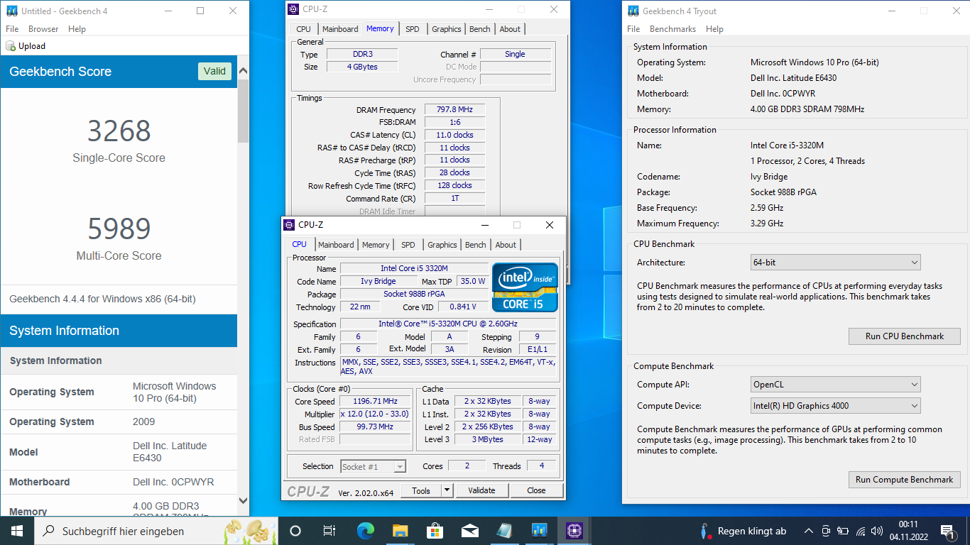Click the DRAM Frequency value 797.8 MHz

point(454,110)
